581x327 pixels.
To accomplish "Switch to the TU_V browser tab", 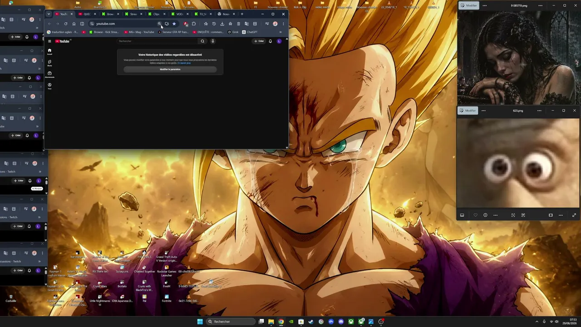I will click(203, 14).
